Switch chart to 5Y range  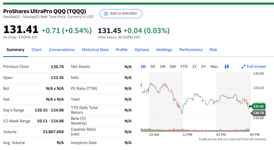coord(203,67)
